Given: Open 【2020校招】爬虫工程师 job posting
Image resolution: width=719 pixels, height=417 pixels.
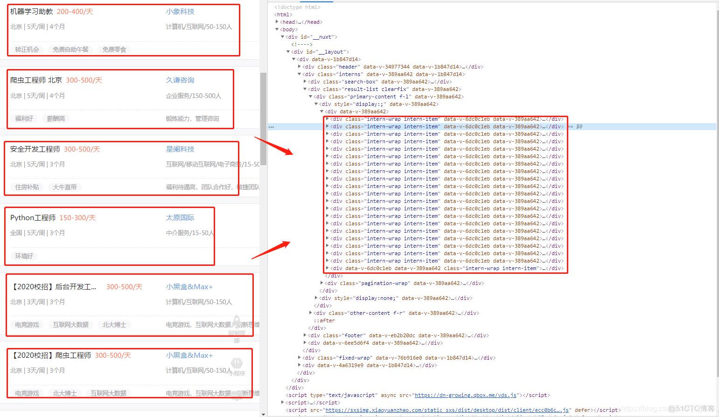Looking at the screenshot, I should [50, 355].
